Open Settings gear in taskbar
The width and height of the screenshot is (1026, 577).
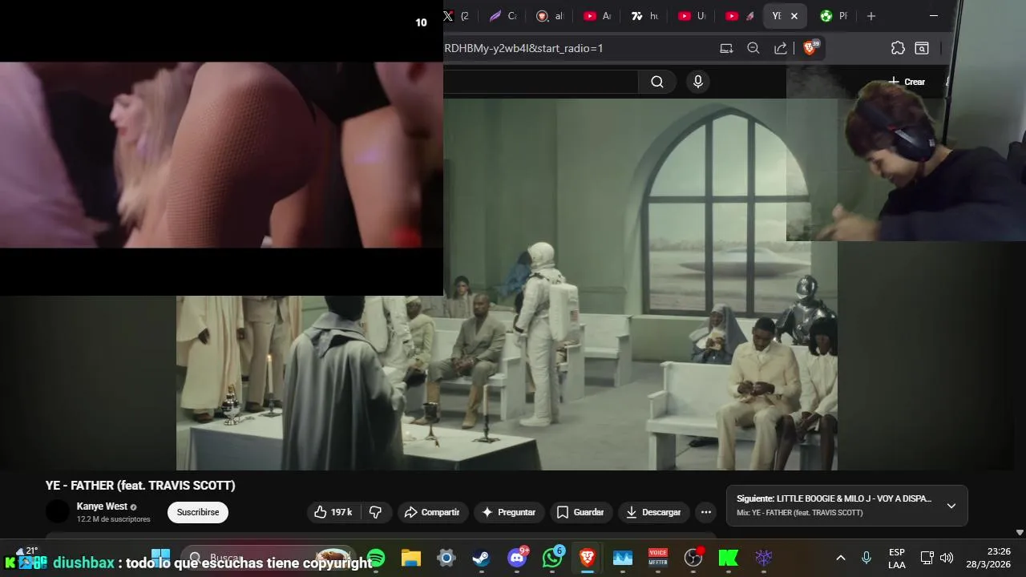tap(446, 558)
